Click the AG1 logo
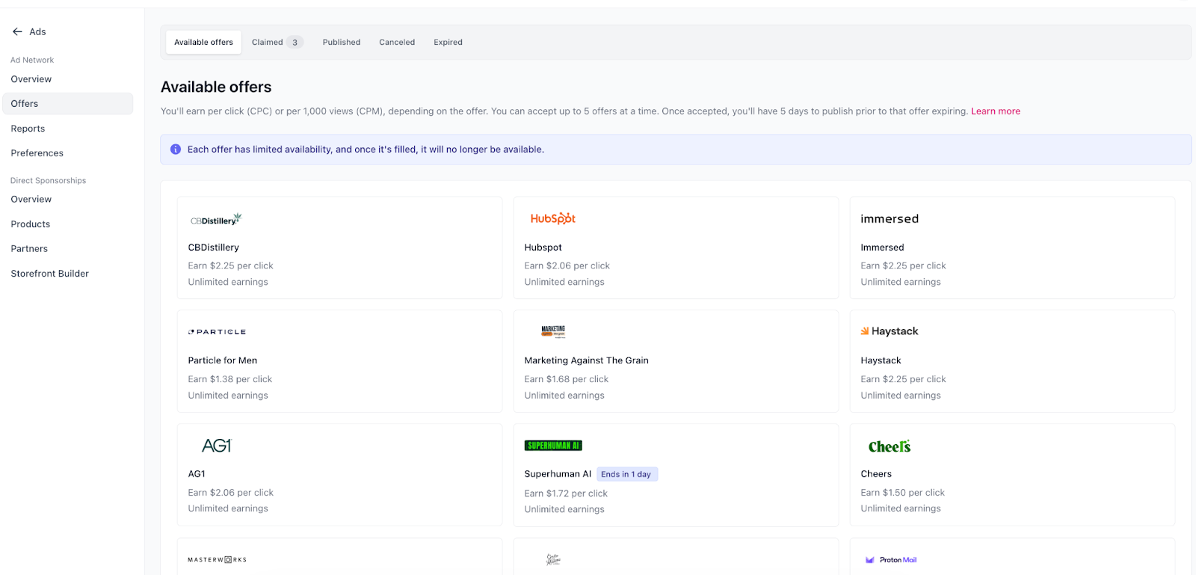The image size is (1196, 575). coord(216,446)
